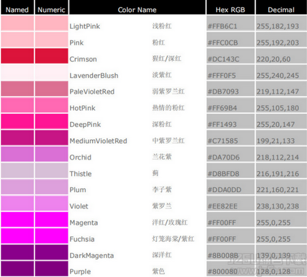
Task: Select the Numeric Crimson color swatch
Action: coord(52,56)
